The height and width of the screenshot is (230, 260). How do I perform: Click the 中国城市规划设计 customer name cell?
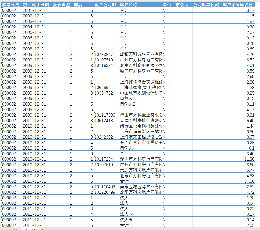(x=140, y=93)
